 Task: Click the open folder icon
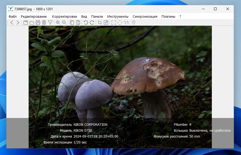32,23
